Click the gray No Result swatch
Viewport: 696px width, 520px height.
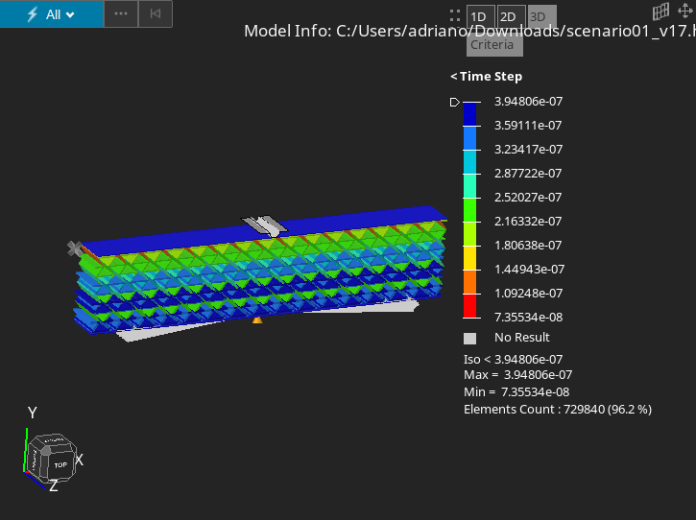[x=469, y=339]
